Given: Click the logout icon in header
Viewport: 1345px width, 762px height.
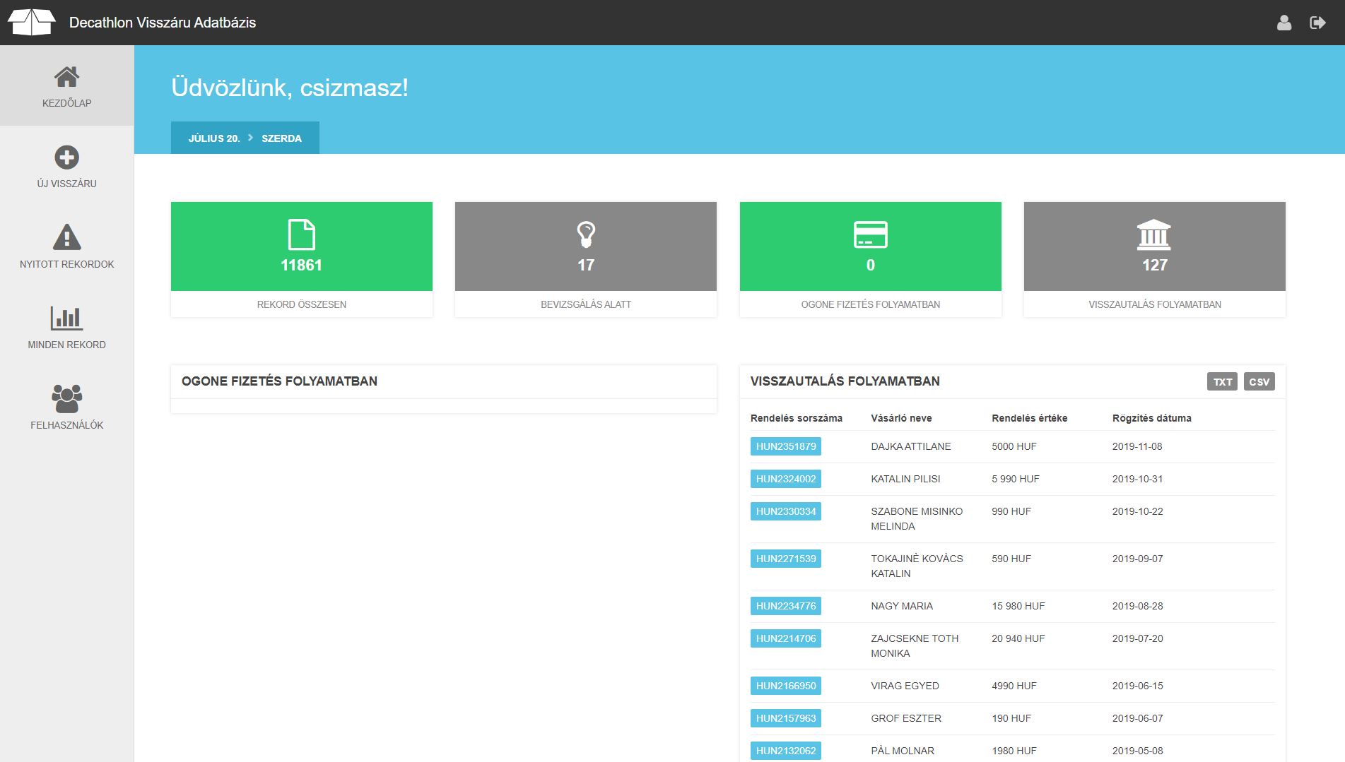Looking at the screenshot, I should click(1317, 23).
